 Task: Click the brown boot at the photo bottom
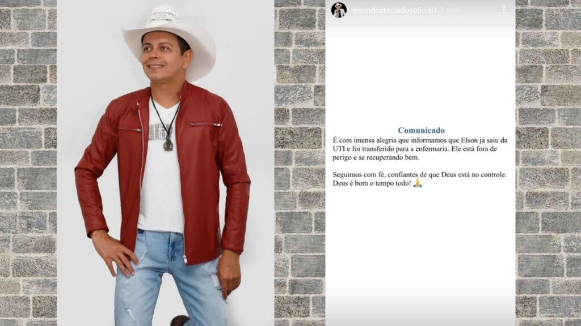click(180, 320)
